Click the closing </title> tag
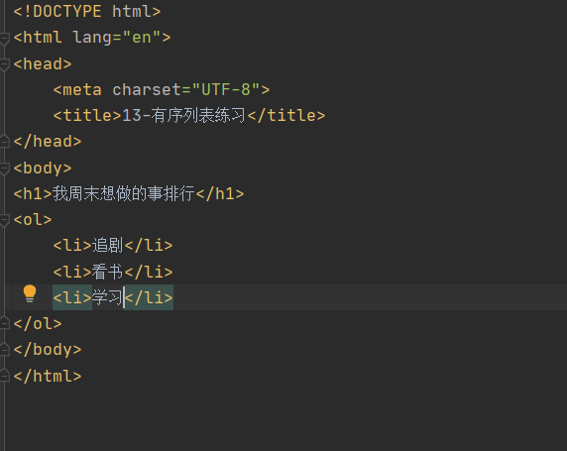This screenshot has width=567, height=451. 286,116
